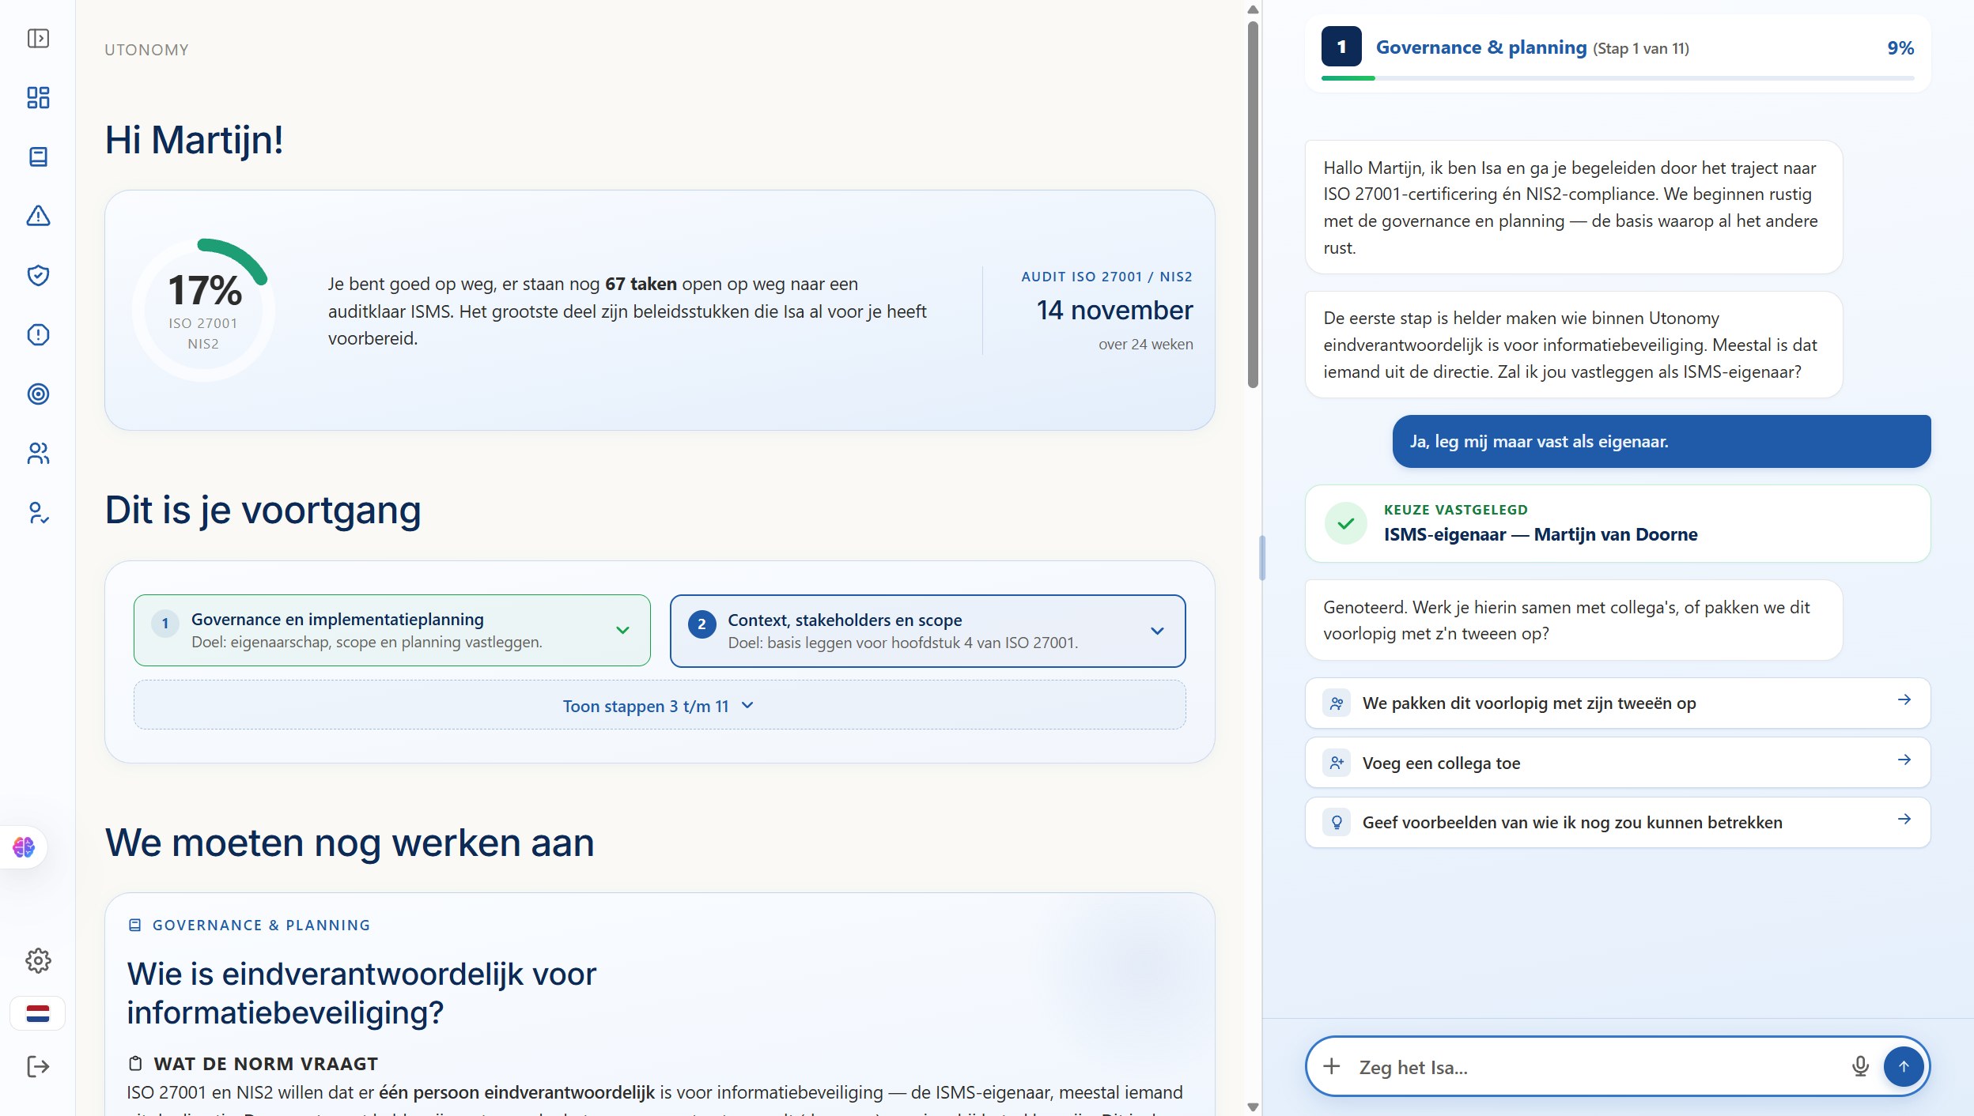Open step card 'Context, stakeholders en scope'
Image resolution: width=1974 pixels, height=1116 pixels.
(x=927, y=631)
